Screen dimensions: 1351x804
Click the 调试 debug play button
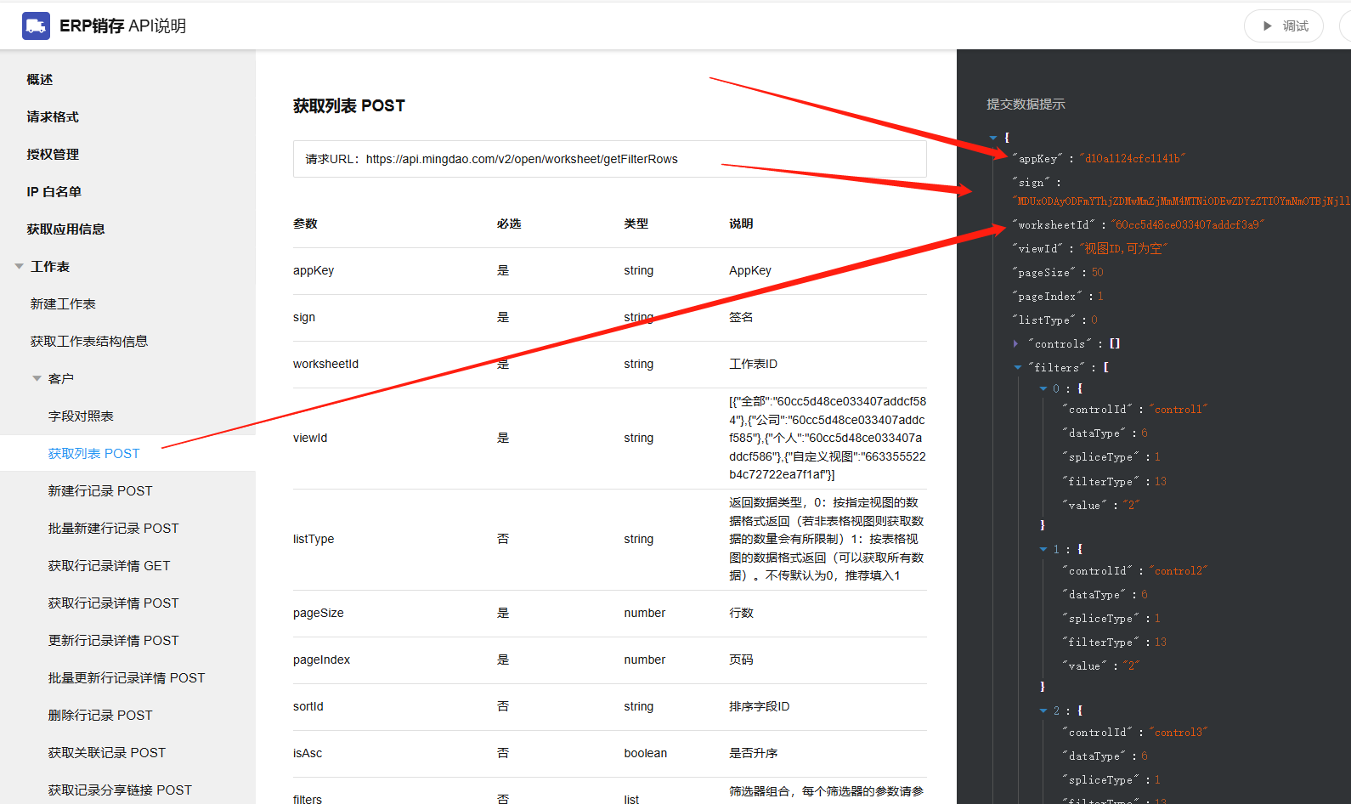point(1283,26)
